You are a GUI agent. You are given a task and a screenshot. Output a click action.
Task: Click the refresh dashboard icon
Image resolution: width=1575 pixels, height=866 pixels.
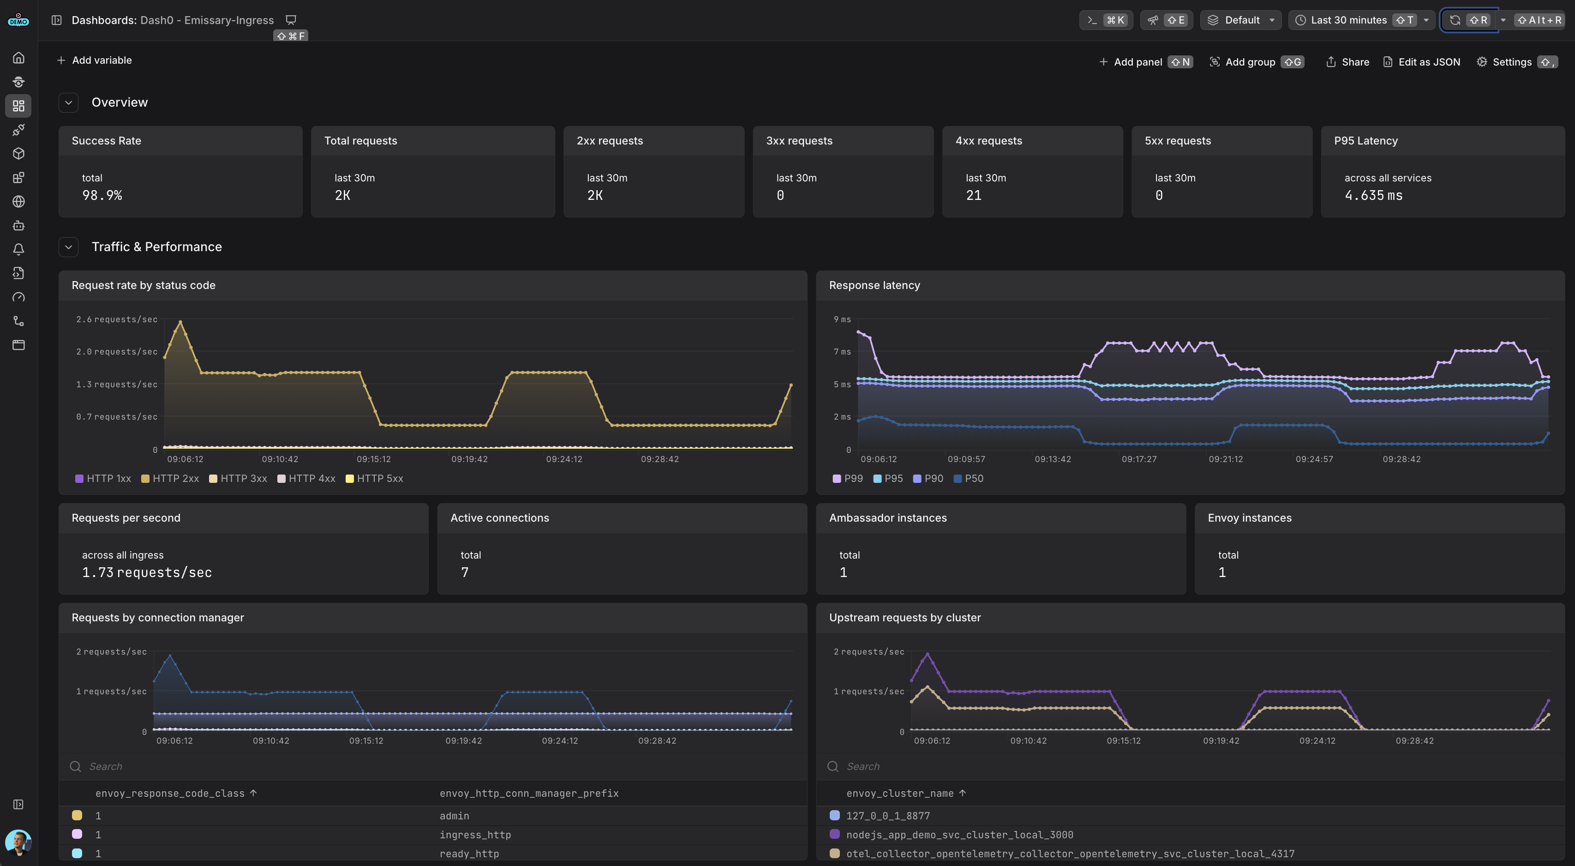pos(1455,20)
